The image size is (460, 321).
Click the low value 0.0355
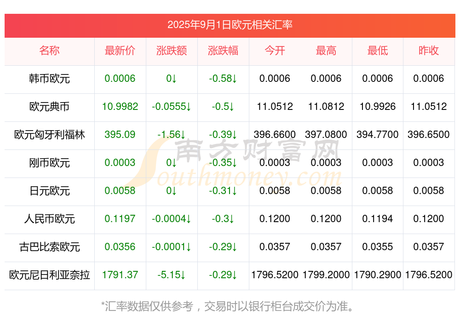[x=378, y=247]
